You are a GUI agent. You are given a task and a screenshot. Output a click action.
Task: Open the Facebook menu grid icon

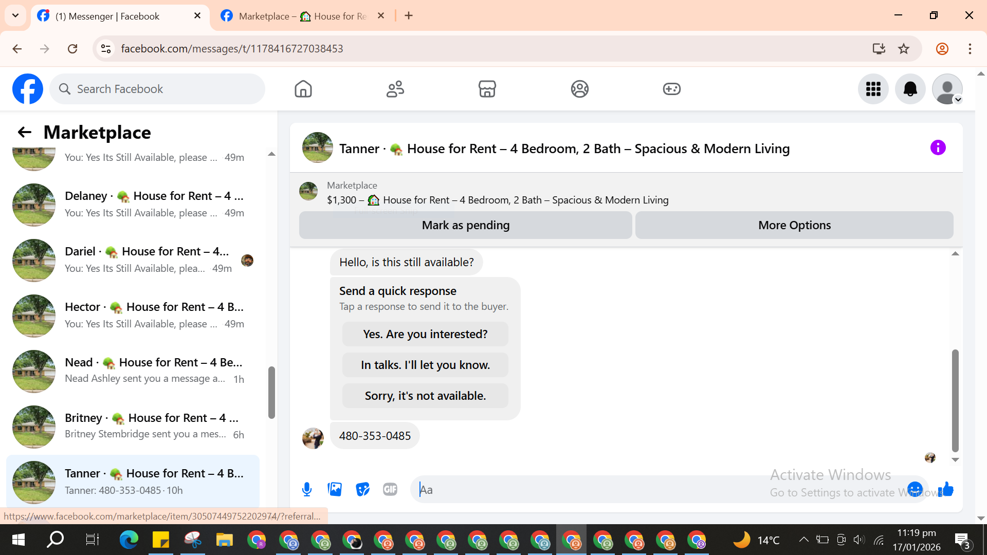click(x=873, y=89)
